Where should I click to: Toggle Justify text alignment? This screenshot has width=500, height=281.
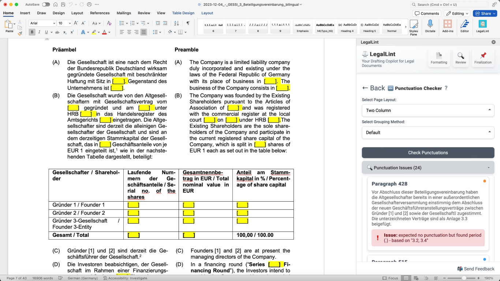point(143,32)
